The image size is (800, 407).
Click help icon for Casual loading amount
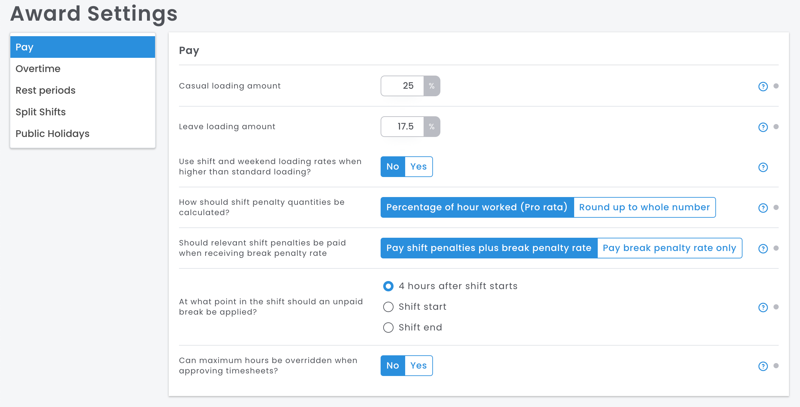[763, 86]
